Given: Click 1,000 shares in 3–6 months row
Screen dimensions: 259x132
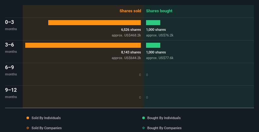Looking at the screenshot, I should 156,52.
